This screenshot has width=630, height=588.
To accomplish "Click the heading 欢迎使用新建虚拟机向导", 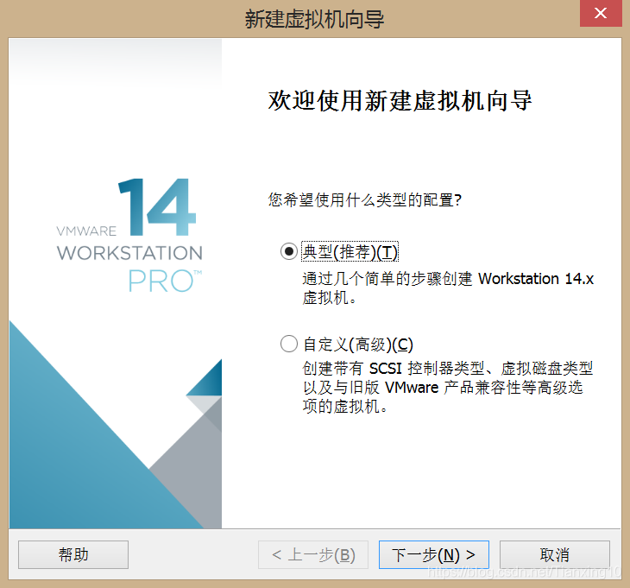I will 400,100.
